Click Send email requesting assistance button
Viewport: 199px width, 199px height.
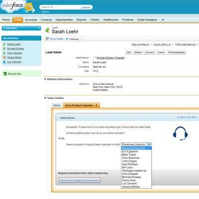click(x=80, y=180)
